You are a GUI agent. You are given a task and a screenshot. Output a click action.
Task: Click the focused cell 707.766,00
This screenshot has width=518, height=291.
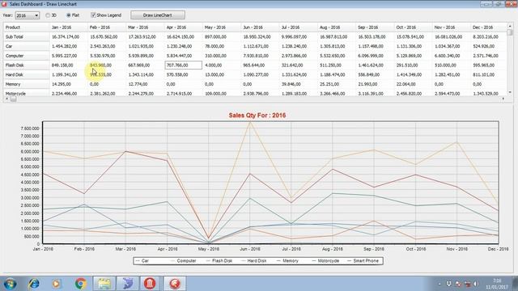(184, 65)
